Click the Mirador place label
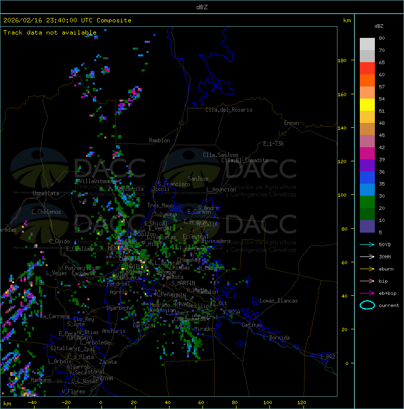Viewport: 404px width, 409px height. click(x=204, y=329)
